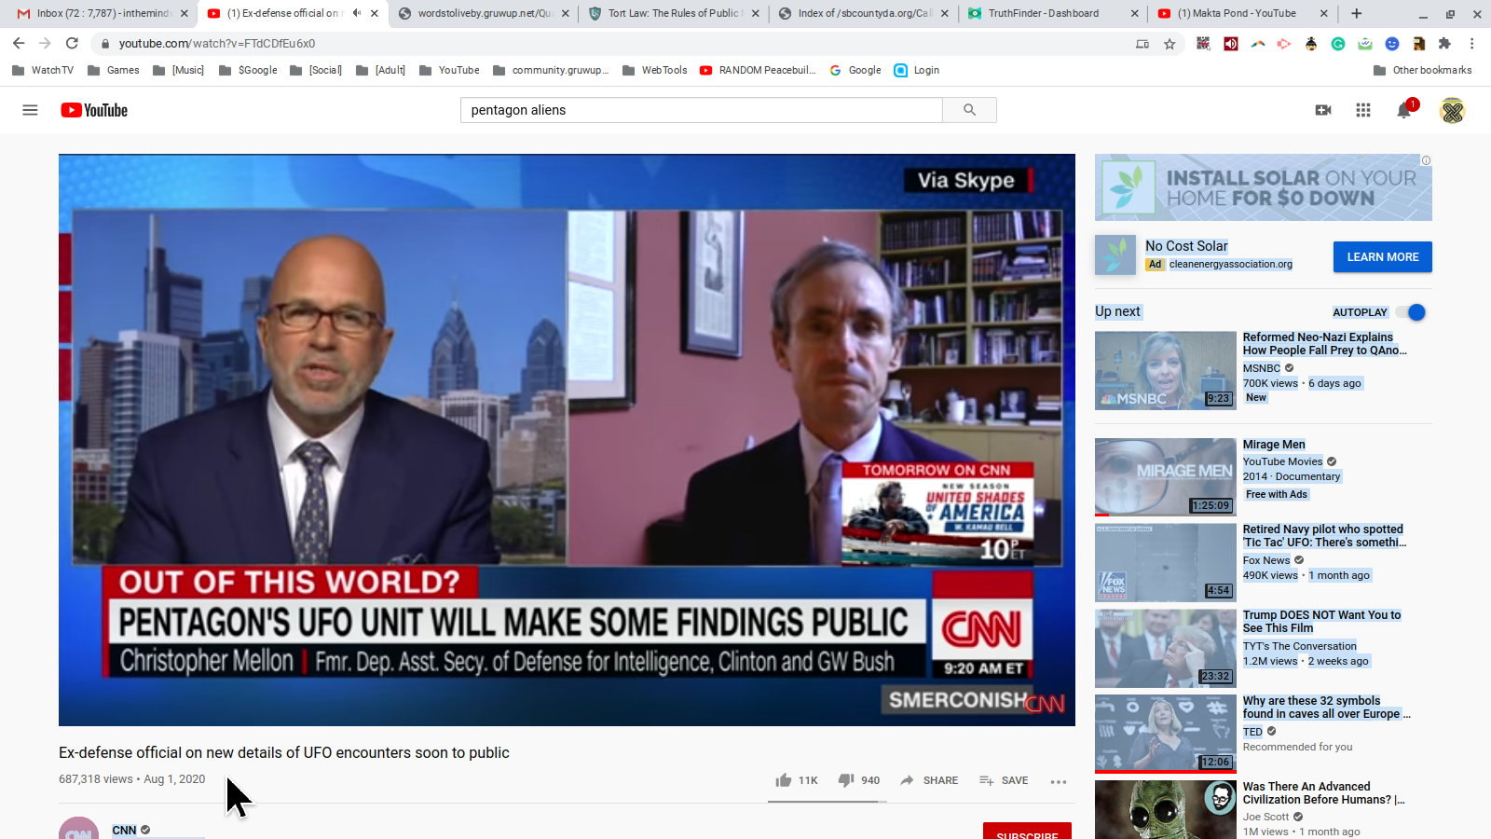Click the video player to pause
The image size is (1491, 839).
(567, 440)
